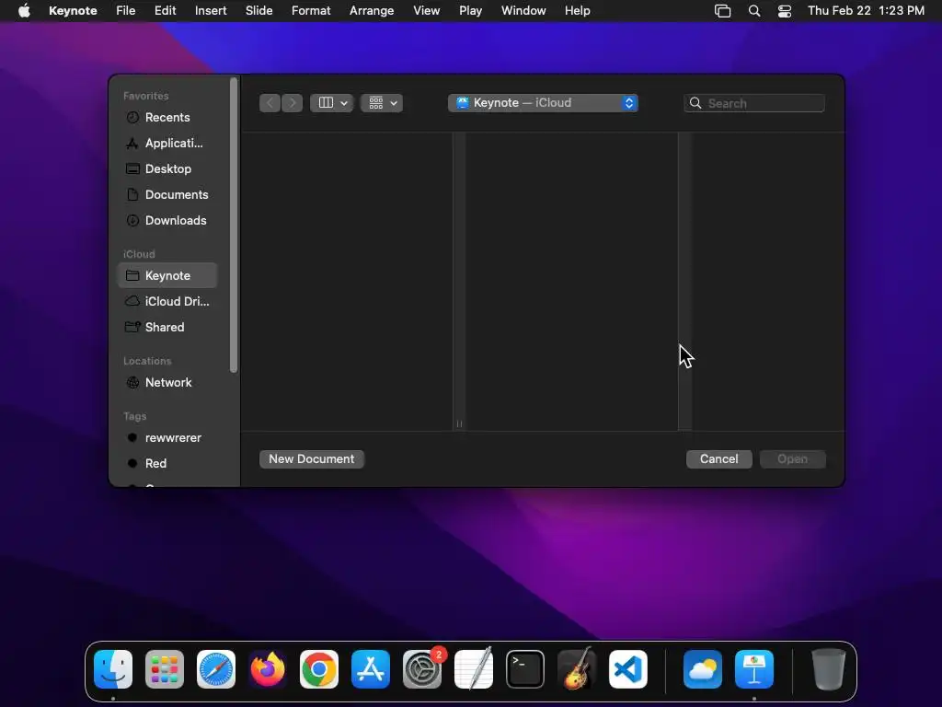The height and width of the screenshot is (707, 942).
Task: Click the column resize handle at bottom
Action: pos(459,423)
